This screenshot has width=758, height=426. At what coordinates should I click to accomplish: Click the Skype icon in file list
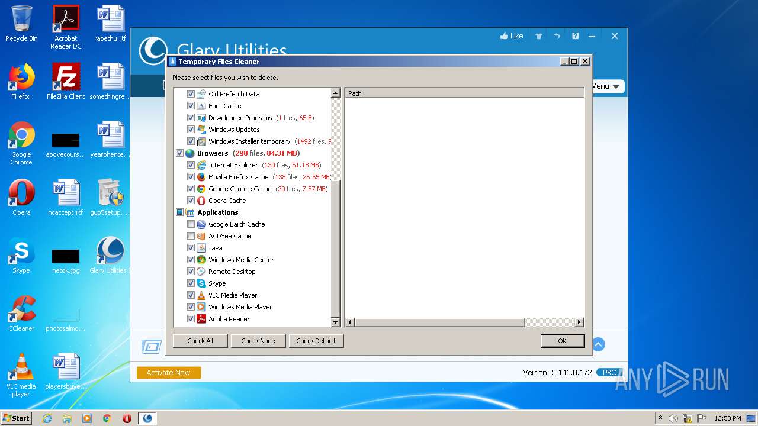coord(201,283)
